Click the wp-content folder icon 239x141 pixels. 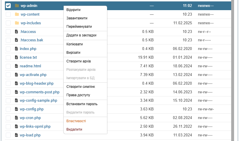coord(17,14)
